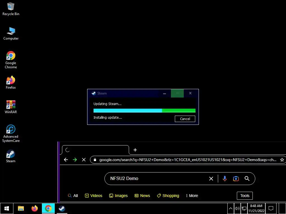Minimize the Steam updater window
286x214 pixels.
(164, 93)
